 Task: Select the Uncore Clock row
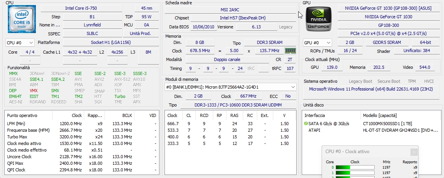point(81,157)
